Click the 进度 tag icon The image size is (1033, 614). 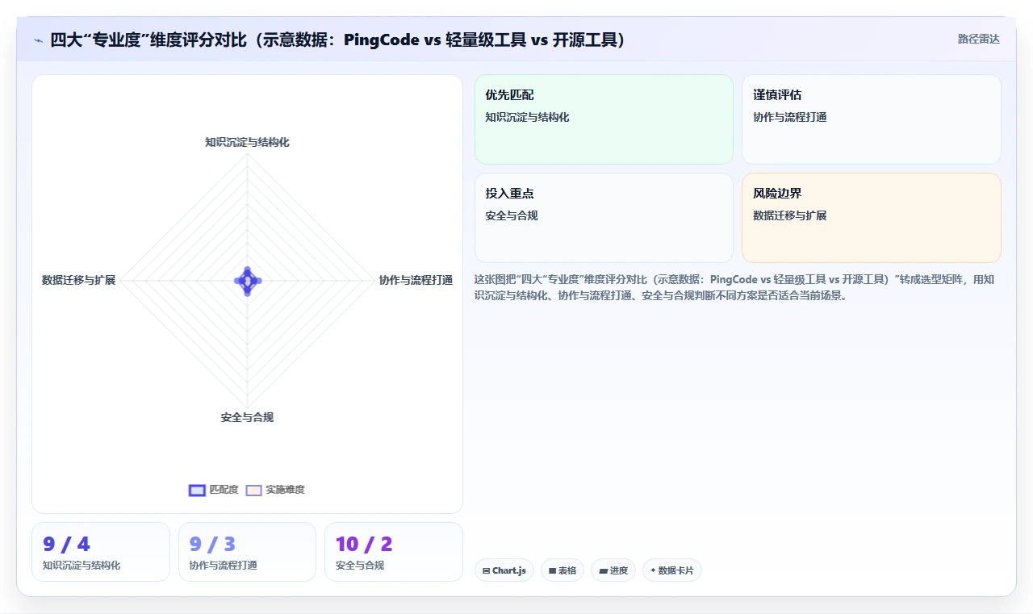click(603, 570)
